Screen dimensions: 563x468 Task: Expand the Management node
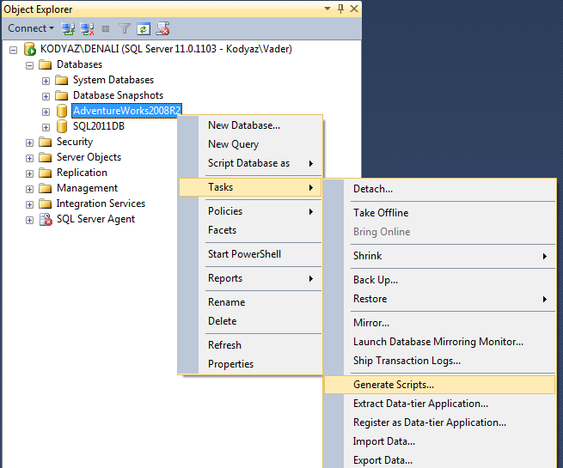point(29,189)
